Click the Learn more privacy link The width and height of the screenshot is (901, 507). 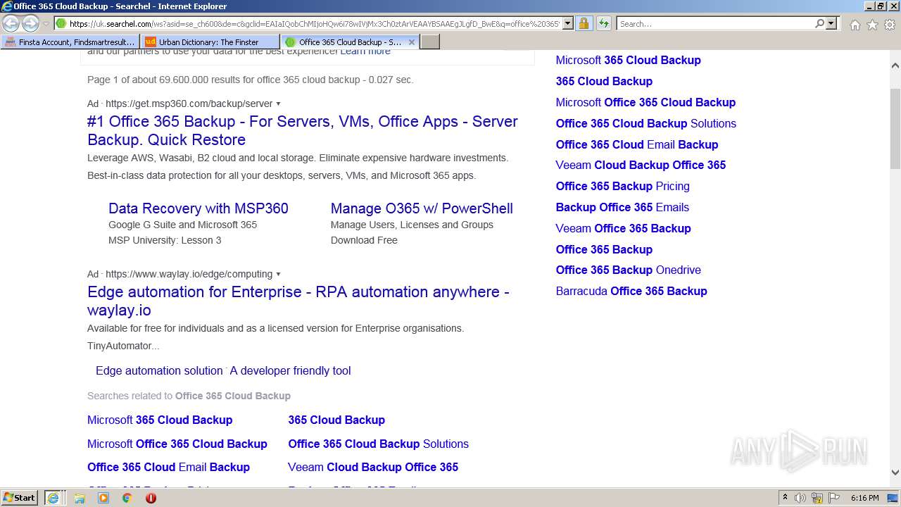coord(365,51)
